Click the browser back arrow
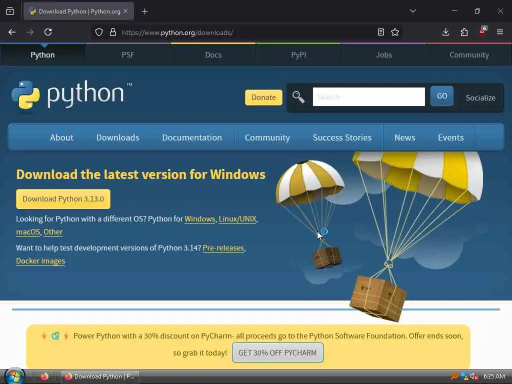 click(12, 32)
